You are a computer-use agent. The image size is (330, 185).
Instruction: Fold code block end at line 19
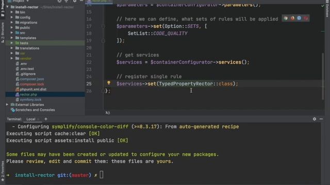(x=103, y=41)
